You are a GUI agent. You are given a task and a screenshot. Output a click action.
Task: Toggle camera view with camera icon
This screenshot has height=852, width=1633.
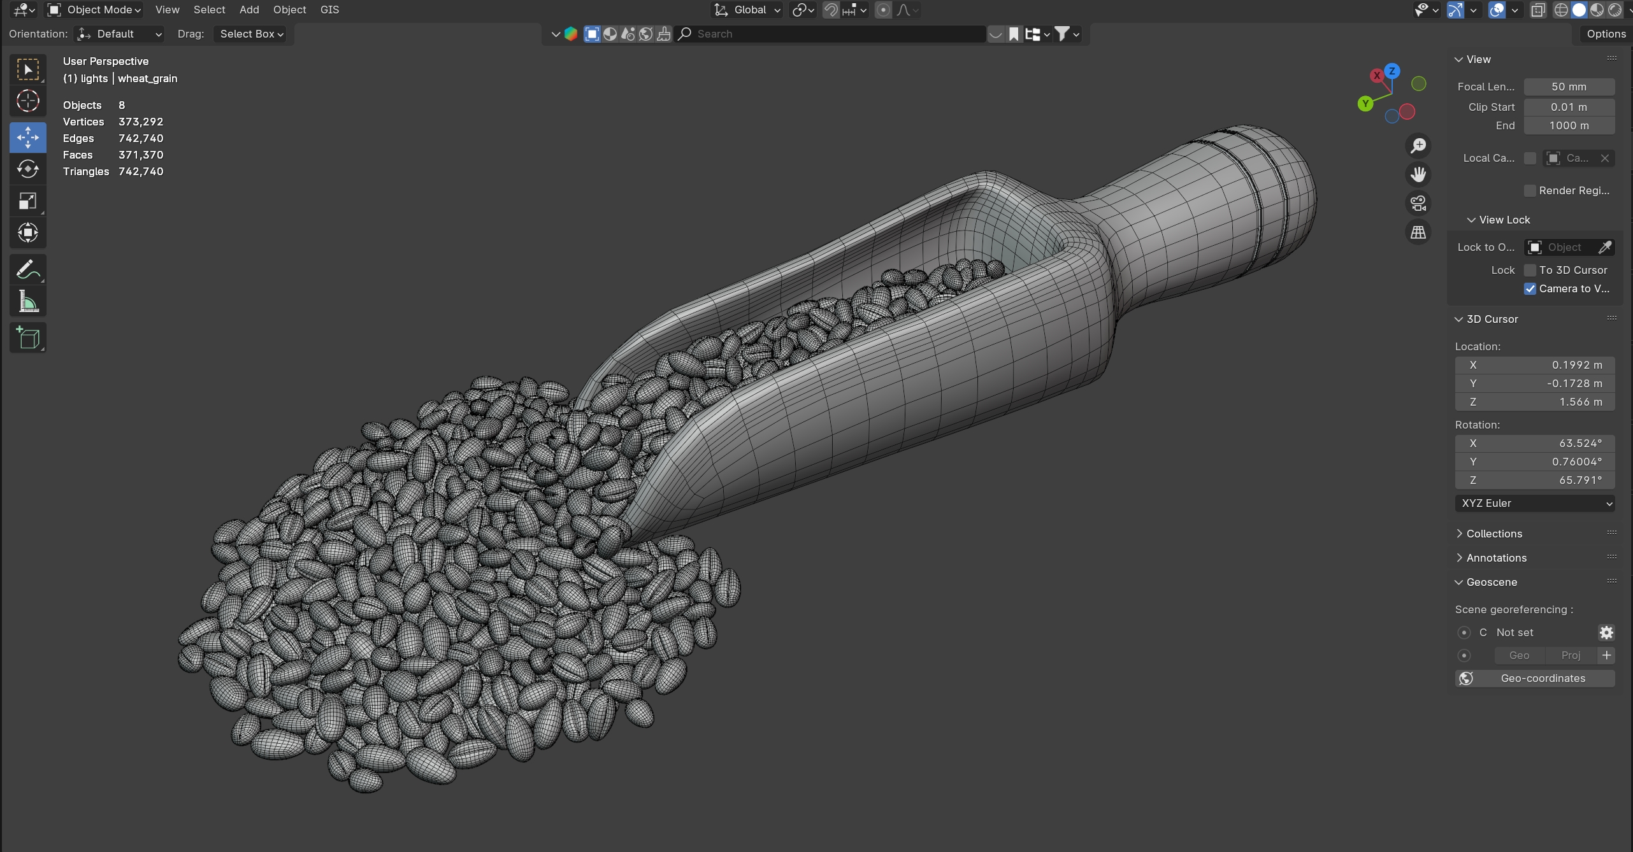pos(1418,203)
